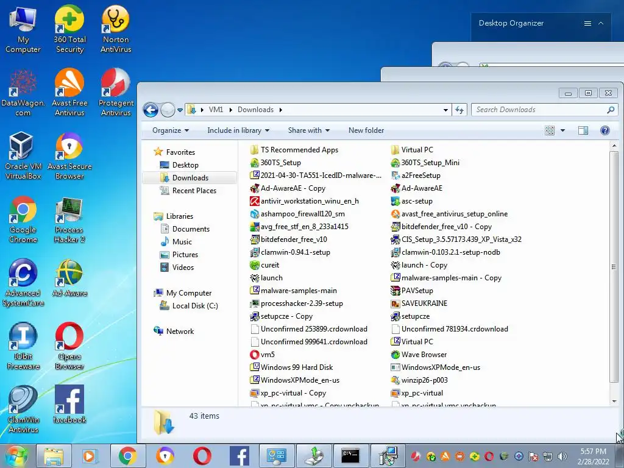Select the facebook desktop shortcut
The width and height of the screenshot is (624, 468).
[69, 405]
